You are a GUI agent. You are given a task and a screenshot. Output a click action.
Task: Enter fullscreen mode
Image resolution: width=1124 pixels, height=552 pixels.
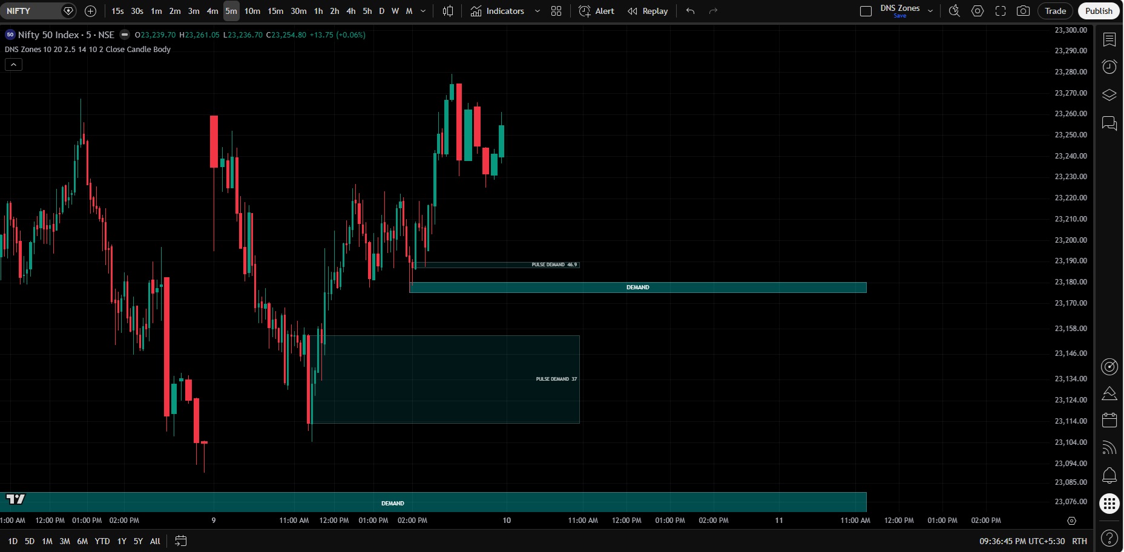1001,11
